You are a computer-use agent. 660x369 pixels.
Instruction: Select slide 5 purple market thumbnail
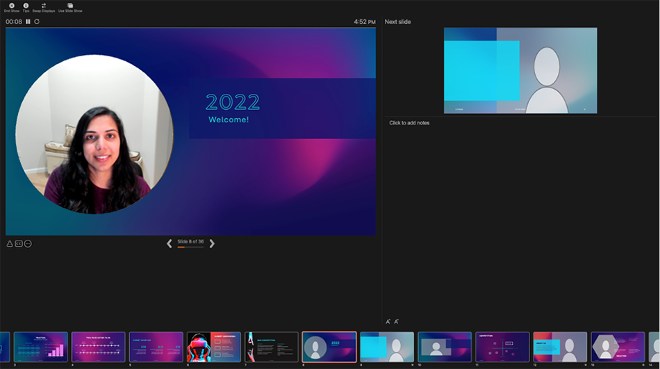(156, 347)
